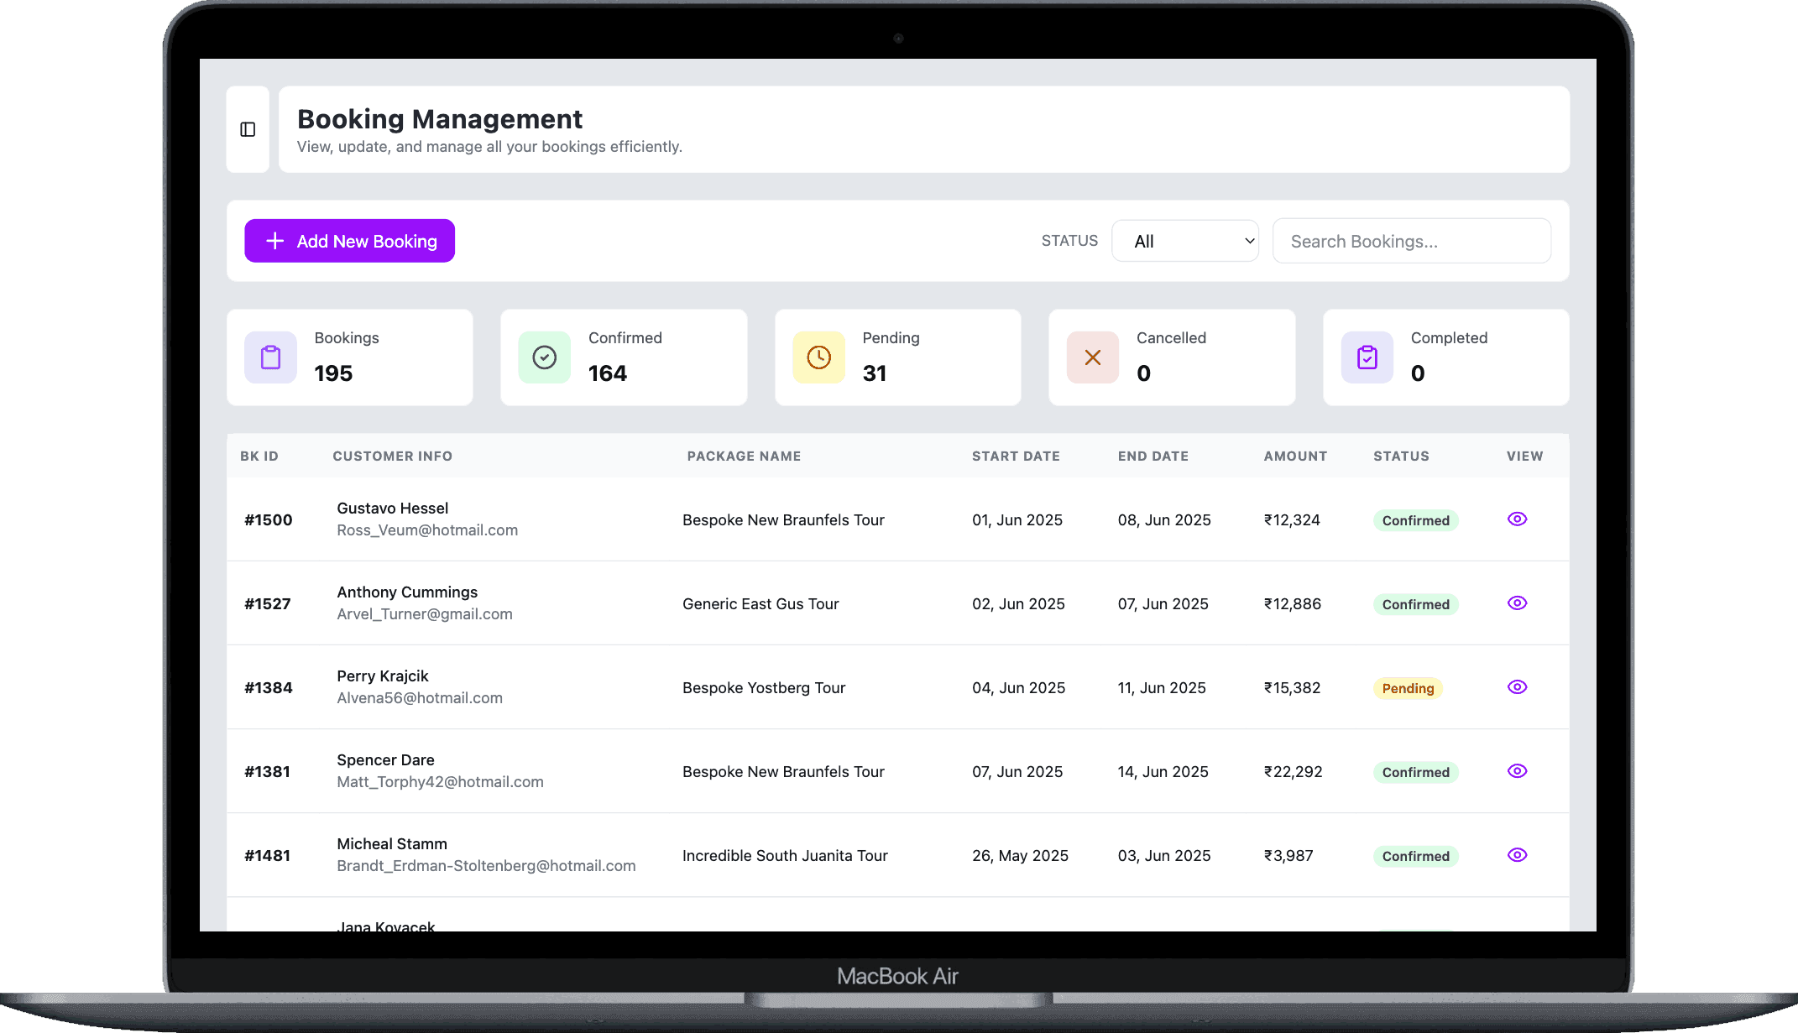Open booking #1500 by clicking its ID
The width and height of the screenshot is (1798, 1033).
[268, 519]
